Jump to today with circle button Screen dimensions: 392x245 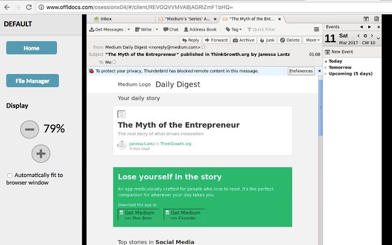point(365,36)
